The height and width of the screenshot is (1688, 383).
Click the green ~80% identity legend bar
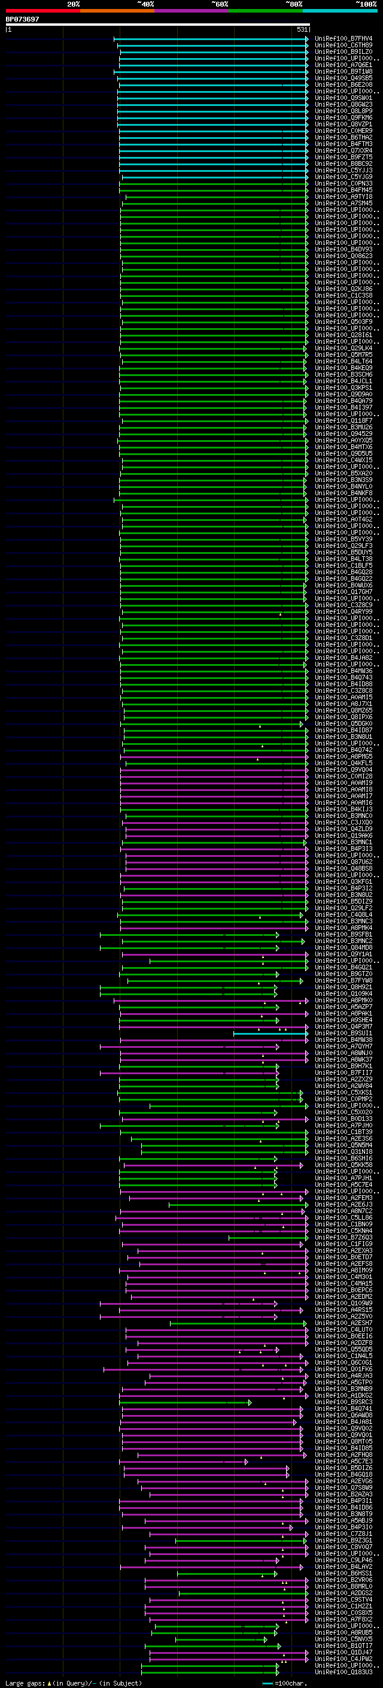(266, 11)
